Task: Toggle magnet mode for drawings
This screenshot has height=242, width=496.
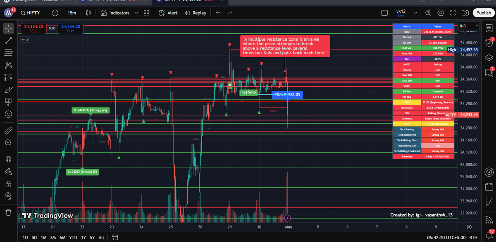Action: 8,159
